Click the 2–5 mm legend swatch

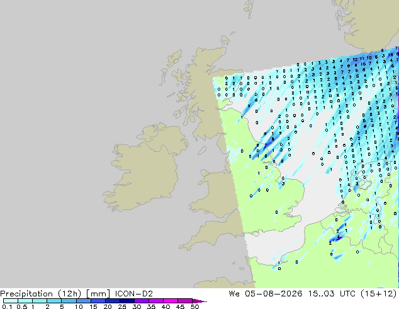point(54,301)
